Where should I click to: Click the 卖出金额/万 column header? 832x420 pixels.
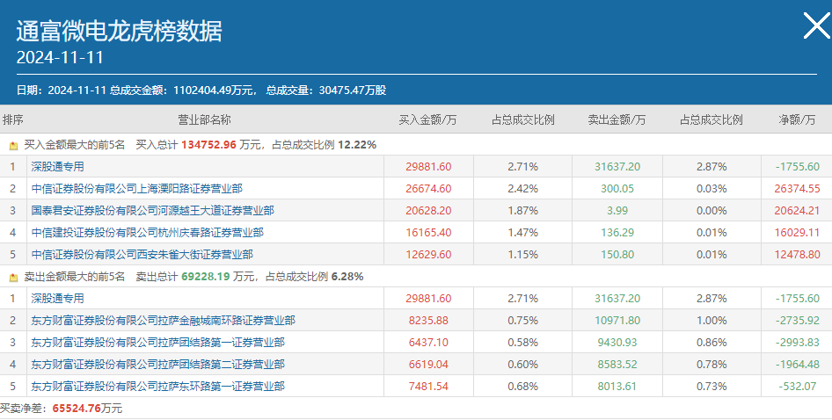(617, 119)
